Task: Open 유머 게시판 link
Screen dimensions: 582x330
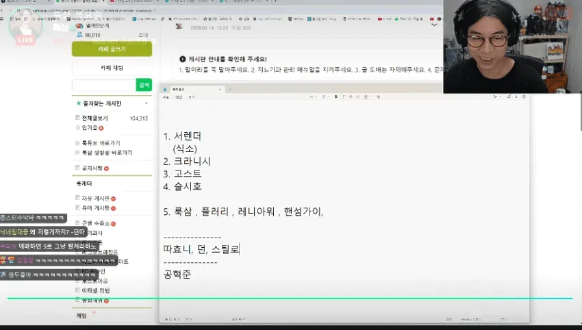Action: tap(95, 208)
